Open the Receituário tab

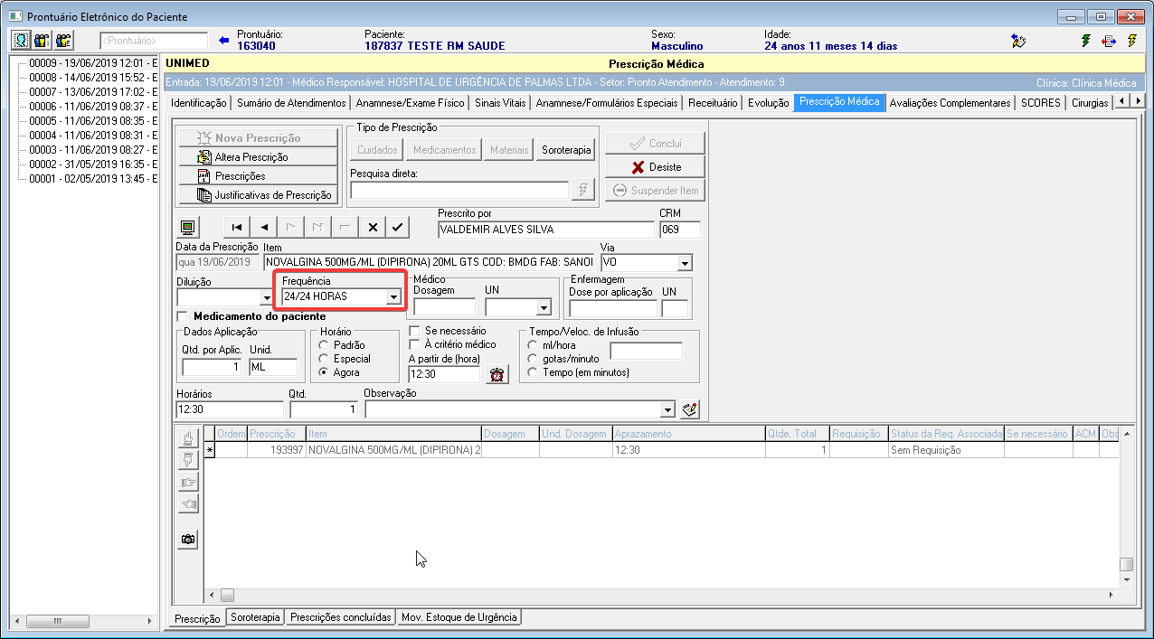(713, 103)
